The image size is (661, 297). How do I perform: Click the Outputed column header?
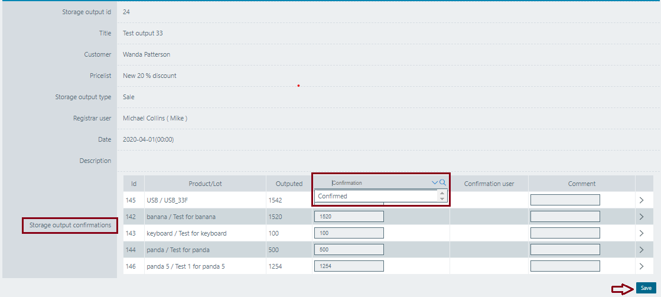[x=288, y=184]
